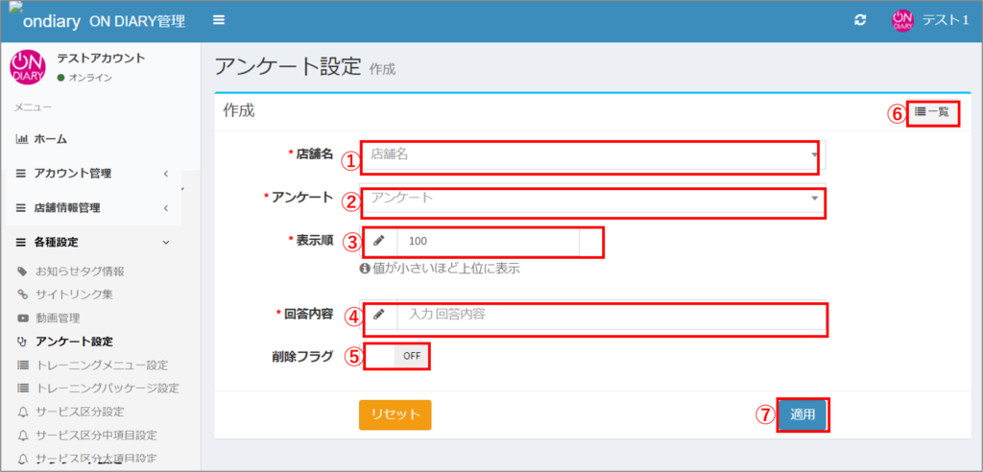983x472 pixels.
Task: Expand the アカウント管理 menu
Action: click(91, 174)
